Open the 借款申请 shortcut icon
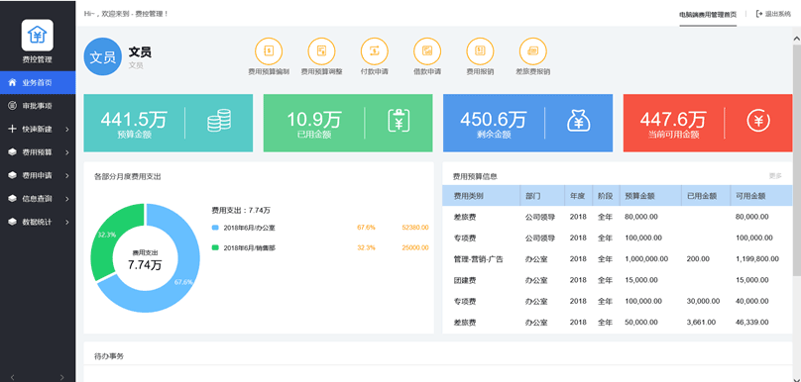The height and width of the screenshot is (382, 801). (x=427, y=51)
